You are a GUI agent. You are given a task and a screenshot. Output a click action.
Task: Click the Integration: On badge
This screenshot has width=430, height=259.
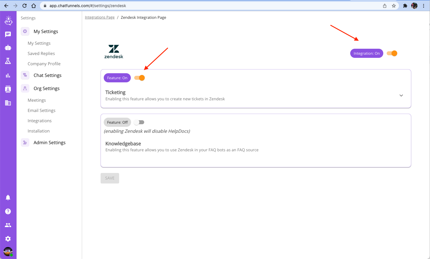pyautogui.click(x=367, y=53)
